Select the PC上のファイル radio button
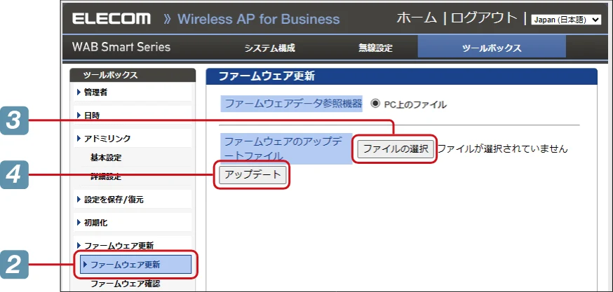 pyautogui.click(x=375, y=104)
